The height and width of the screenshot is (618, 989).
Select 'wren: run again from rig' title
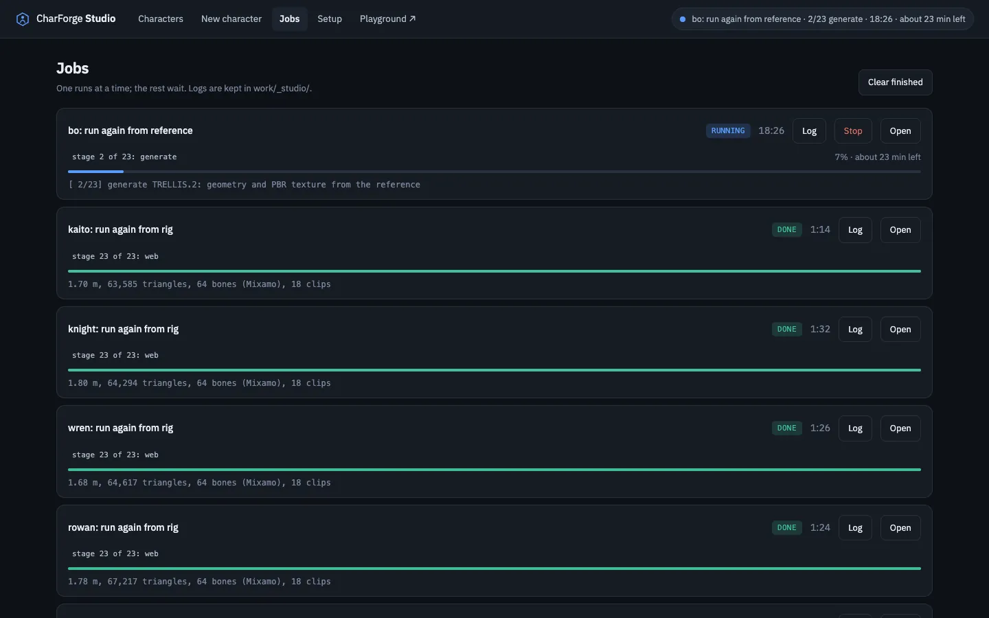coord(120,428)
